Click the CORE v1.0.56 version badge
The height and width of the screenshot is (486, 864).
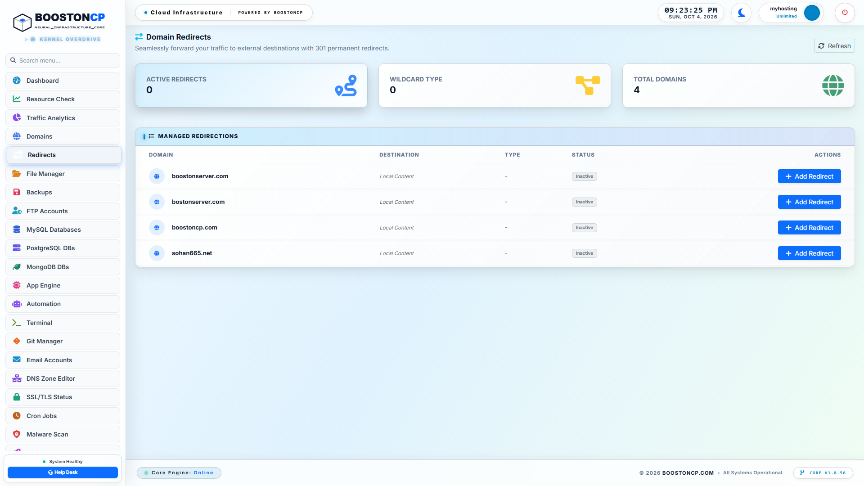(x=823, y=473)
